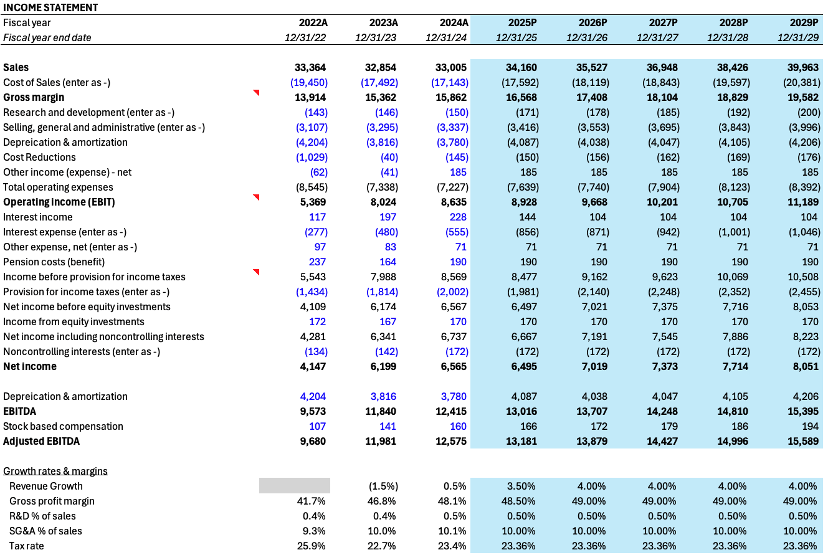Open the comment indicator on Operating income (EBIT)

coord(256,197)
